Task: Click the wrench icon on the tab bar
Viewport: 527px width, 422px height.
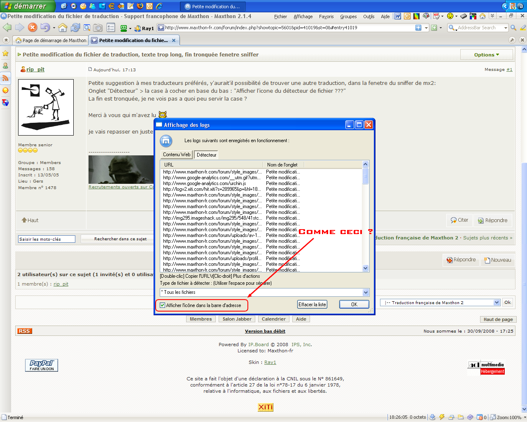Action: pos(512,40)
